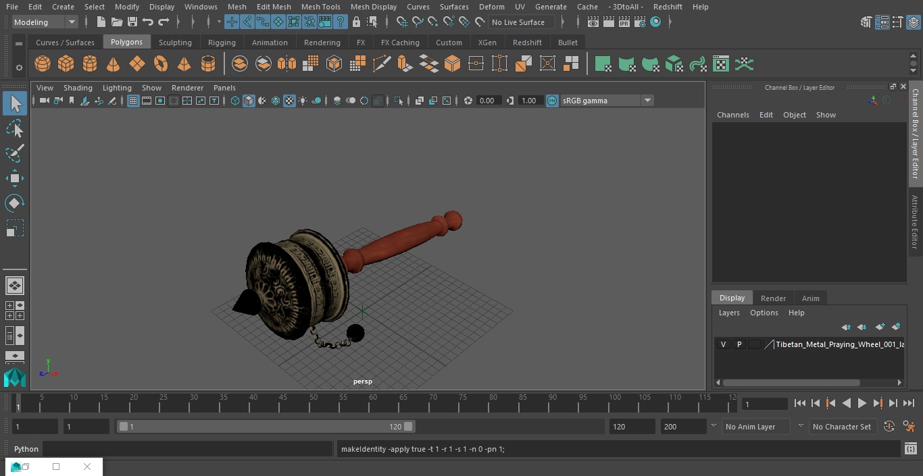This screenshot has height=476, width=923.
Task: Click the gamma value field 1.00
Action: (530, 101)
